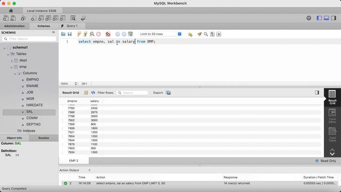Click the Result Grid label button
This screenshot has width=341, height=192.
point(71,92)
